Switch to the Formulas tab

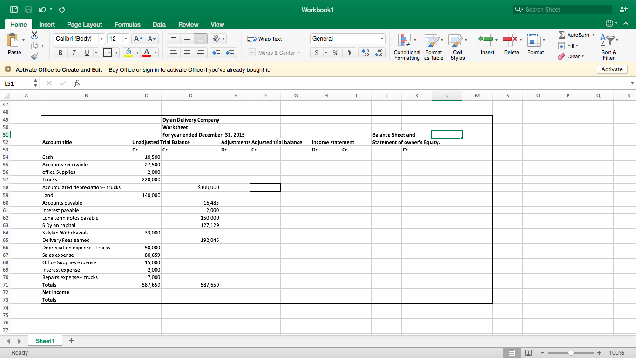(x=128, y=24)
